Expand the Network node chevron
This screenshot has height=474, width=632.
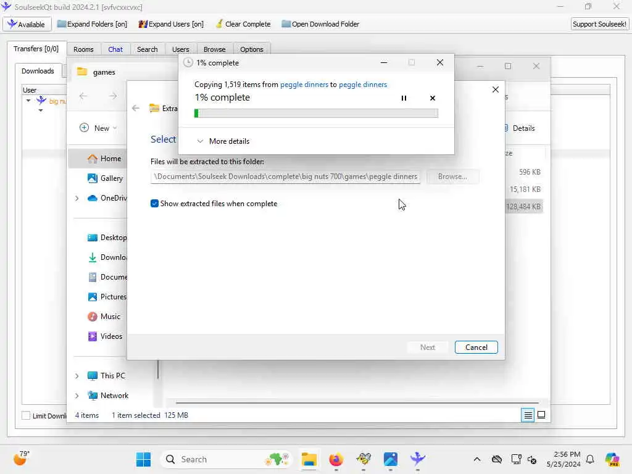click(77, 396)
